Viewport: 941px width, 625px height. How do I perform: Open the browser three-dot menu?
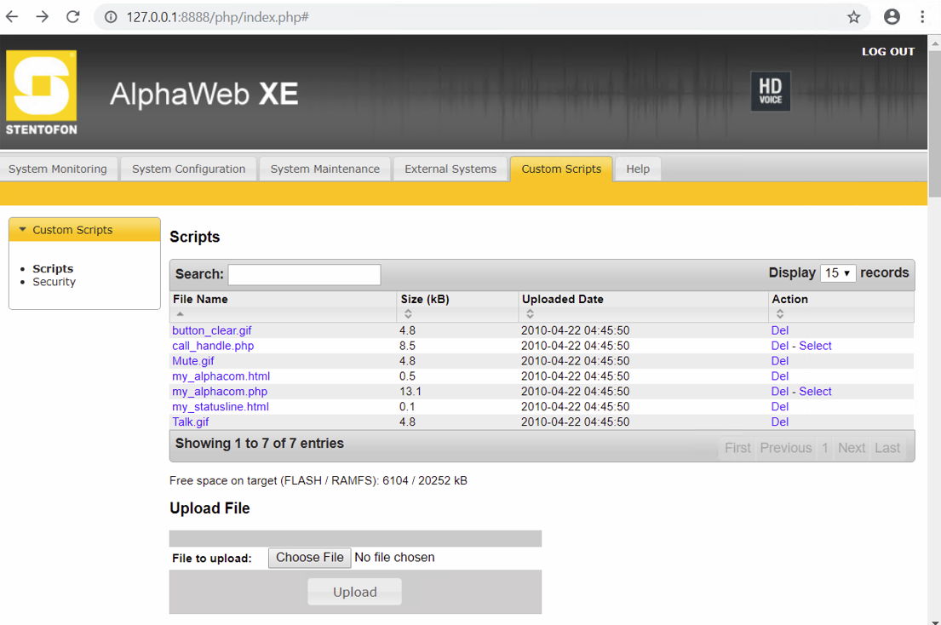coord(922,17)
